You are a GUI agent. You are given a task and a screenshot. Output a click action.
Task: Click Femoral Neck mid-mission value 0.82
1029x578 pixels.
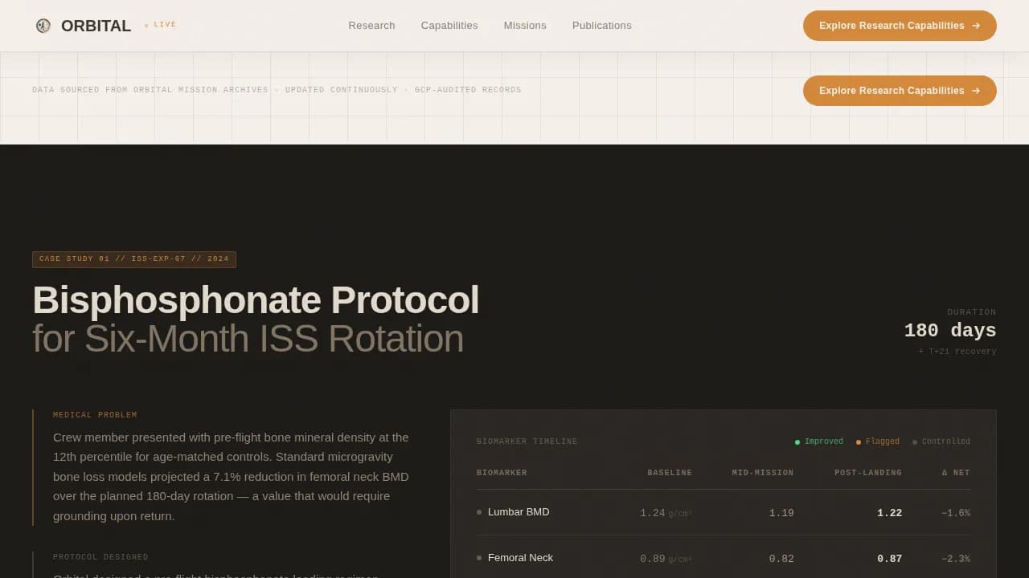pos(781,559)
